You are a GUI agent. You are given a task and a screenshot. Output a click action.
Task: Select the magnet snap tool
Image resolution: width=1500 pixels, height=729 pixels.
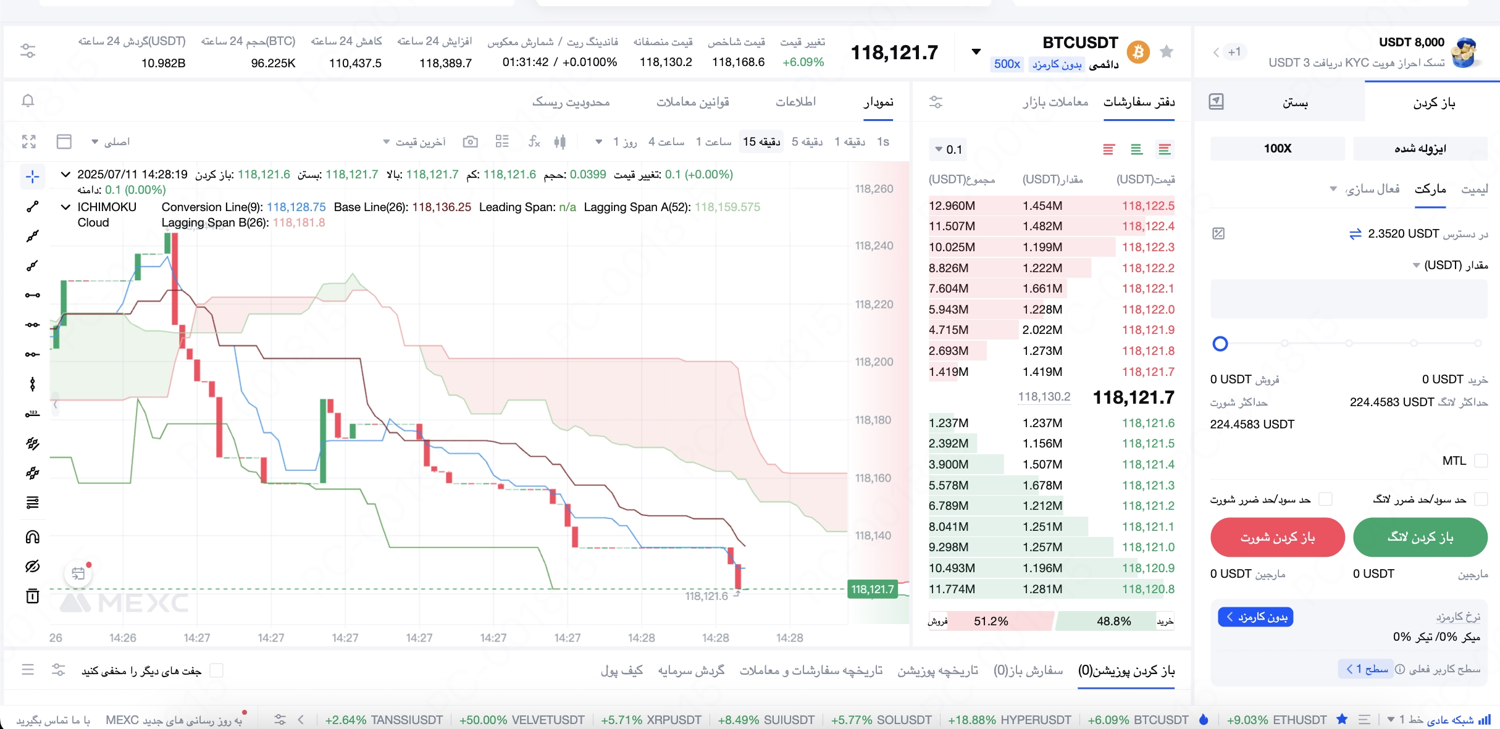point(33,536)
